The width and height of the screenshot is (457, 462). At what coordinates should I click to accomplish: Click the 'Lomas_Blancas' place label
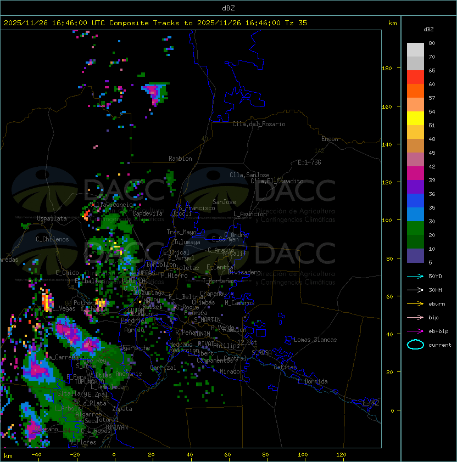[315, 340]
